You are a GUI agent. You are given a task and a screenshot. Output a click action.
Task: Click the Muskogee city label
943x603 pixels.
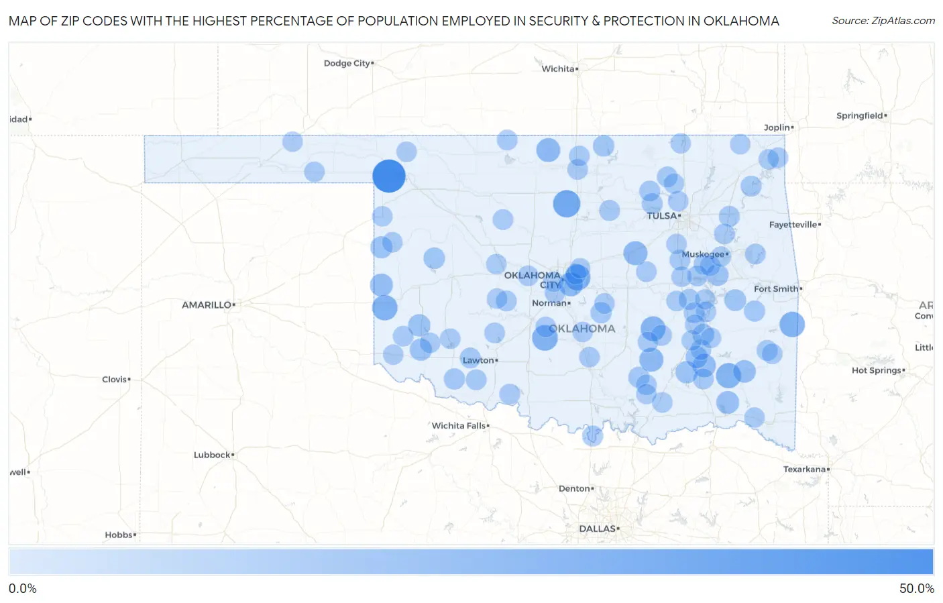click(704, 254)
